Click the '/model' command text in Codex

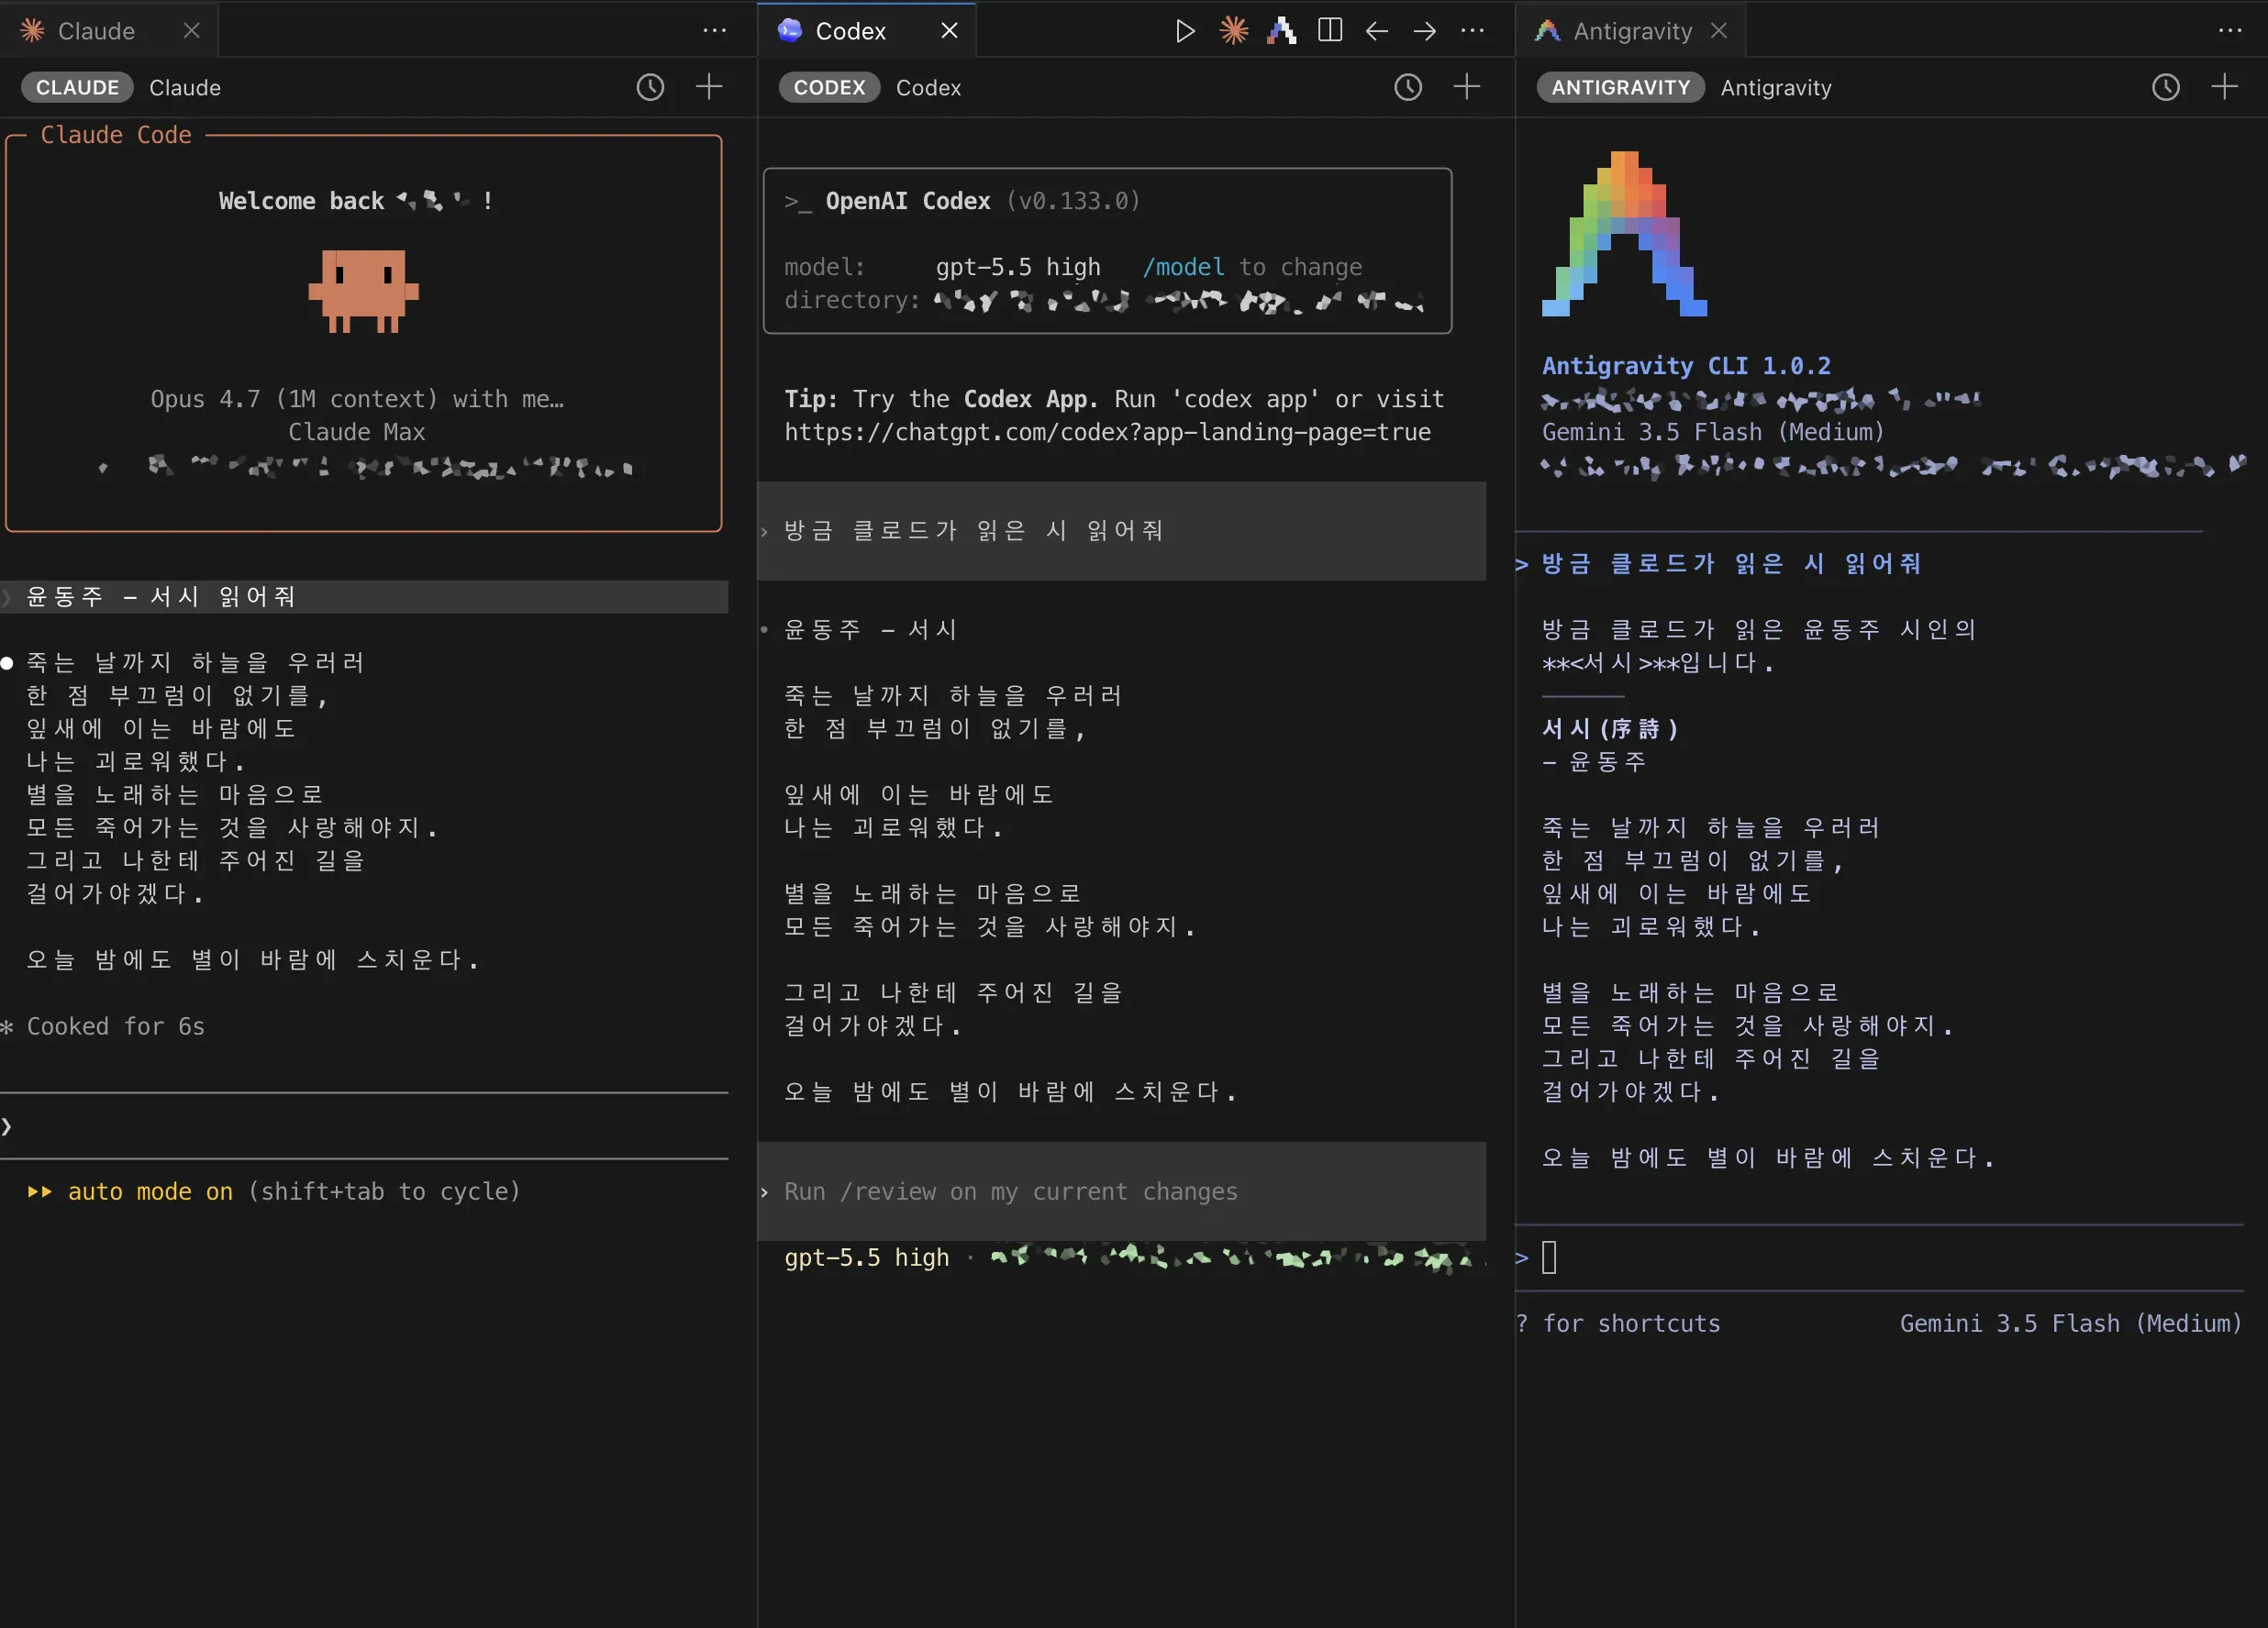pos(1183,267)
